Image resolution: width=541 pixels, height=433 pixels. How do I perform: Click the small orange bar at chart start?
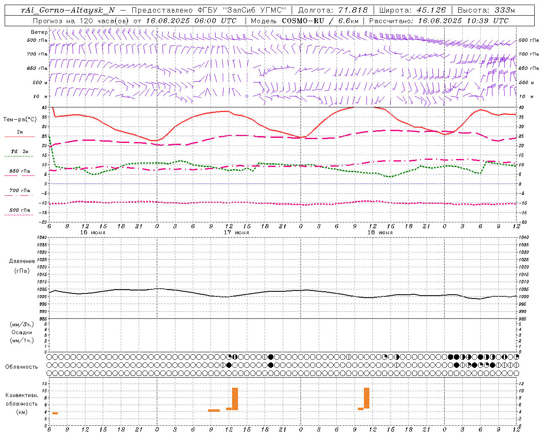tap(55, 413)
